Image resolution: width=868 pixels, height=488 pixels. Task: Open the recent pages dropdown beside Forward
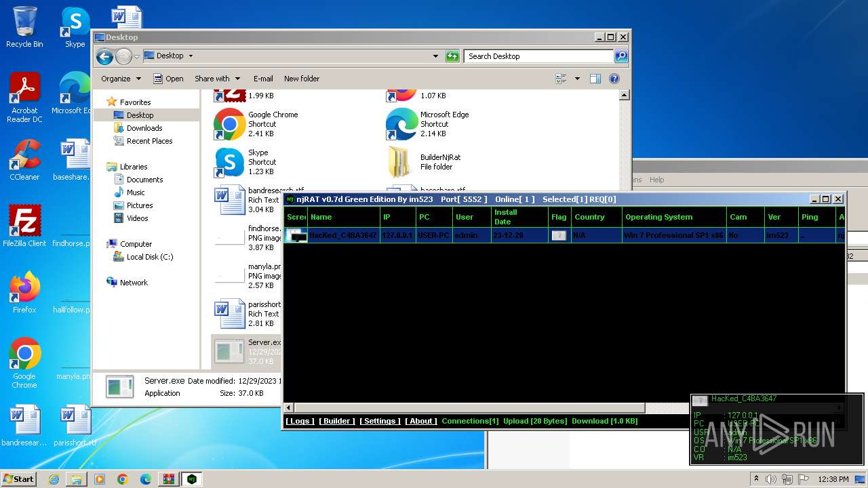pyautogui.click(x=136, y=56)
